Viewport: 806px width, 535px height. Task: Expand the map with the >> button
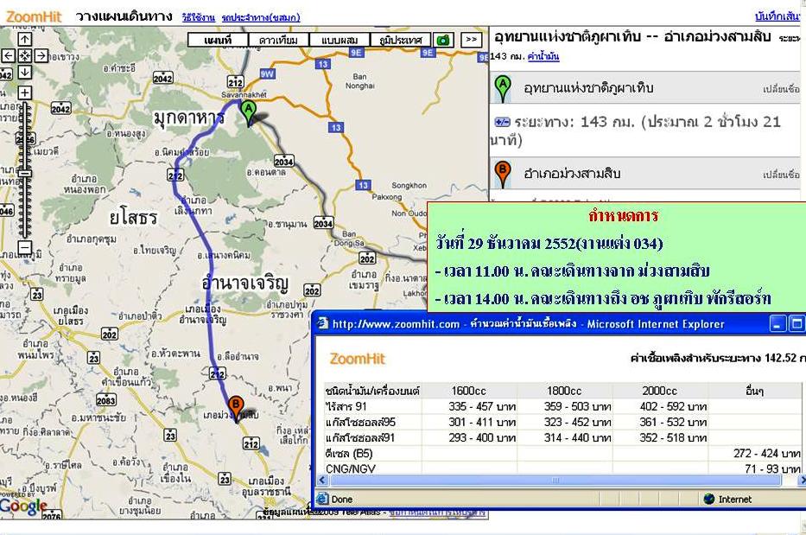(x=471, y=40)
